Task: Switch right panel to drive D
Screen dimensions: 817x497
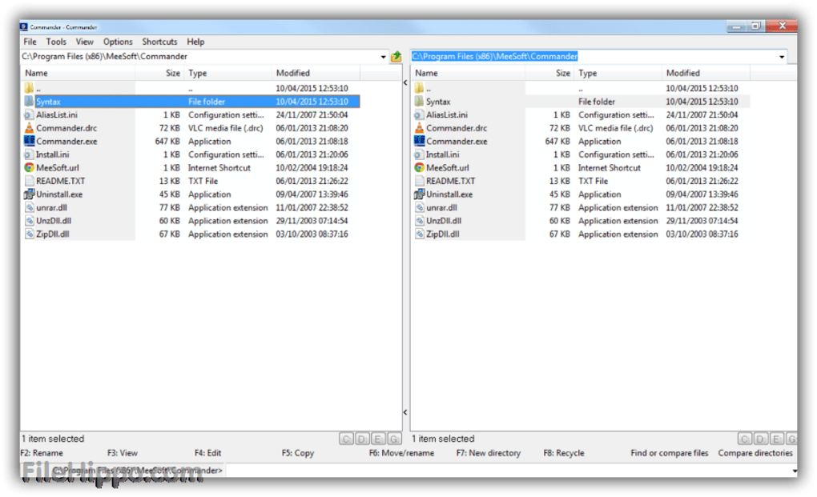Action: click(761, 439)
